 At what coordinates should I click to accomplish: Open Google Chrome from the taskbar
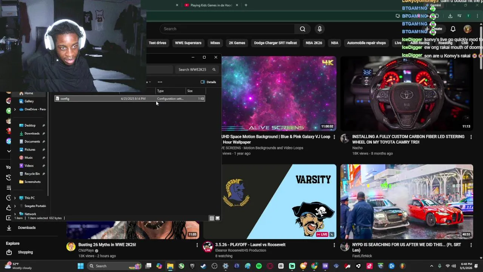314,266
